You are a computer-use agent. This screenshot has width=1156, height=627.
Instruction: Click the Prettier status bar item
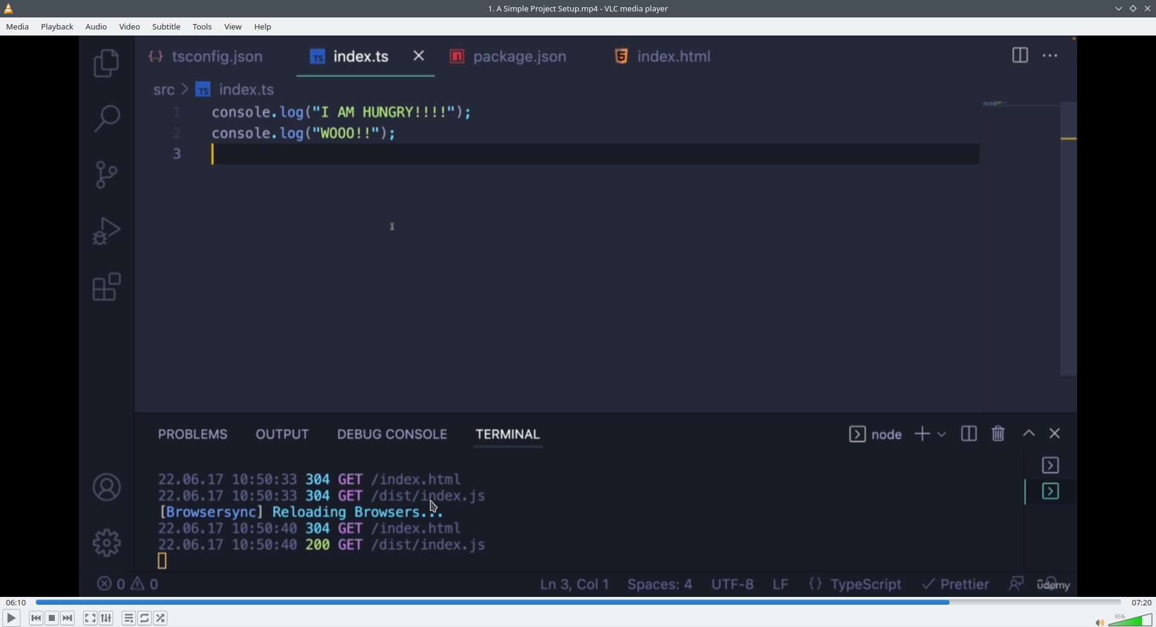coord(956,584)
